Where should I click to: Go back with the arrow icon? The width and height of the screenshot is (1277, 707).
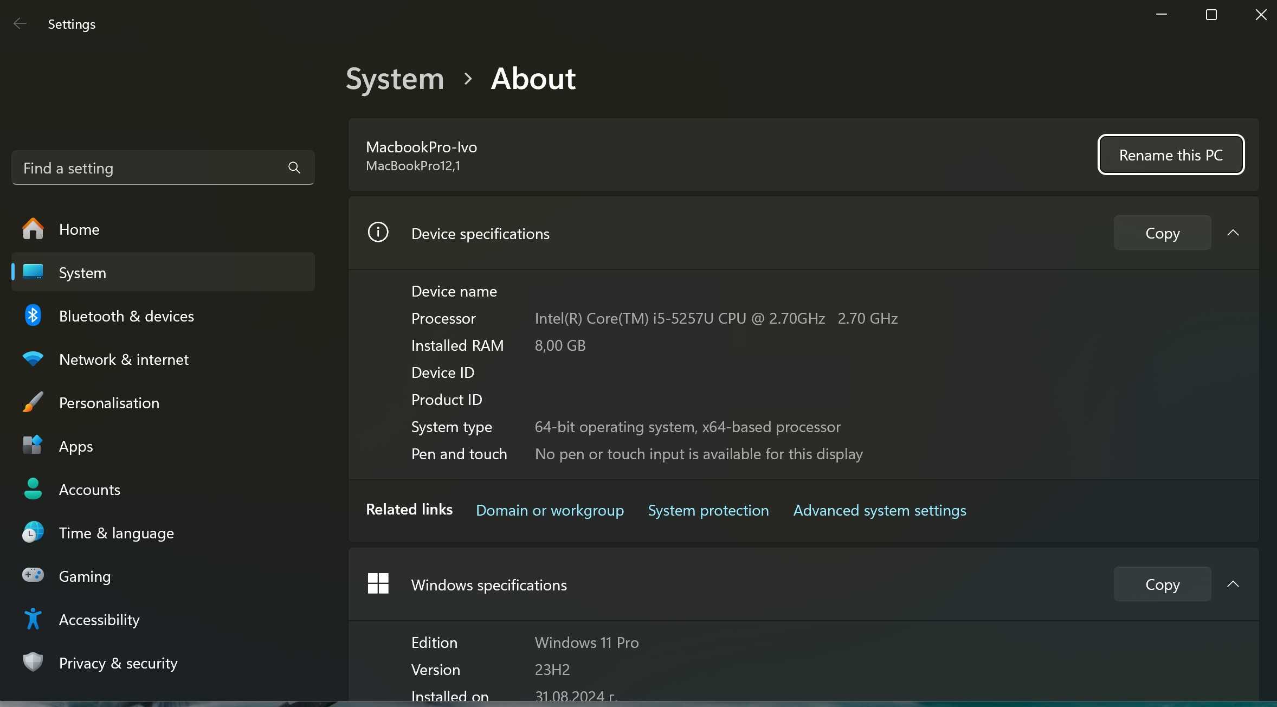click(x=20, y=24)
